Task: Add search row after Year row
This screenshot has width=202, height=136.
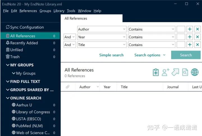Action: coord(190,37)
